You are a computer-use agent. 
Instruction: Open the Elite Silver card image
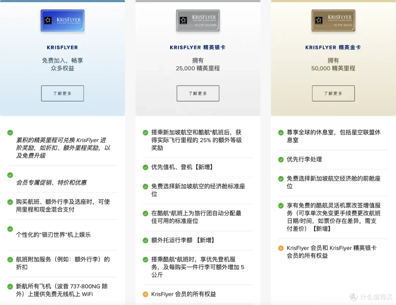(198, 21)
